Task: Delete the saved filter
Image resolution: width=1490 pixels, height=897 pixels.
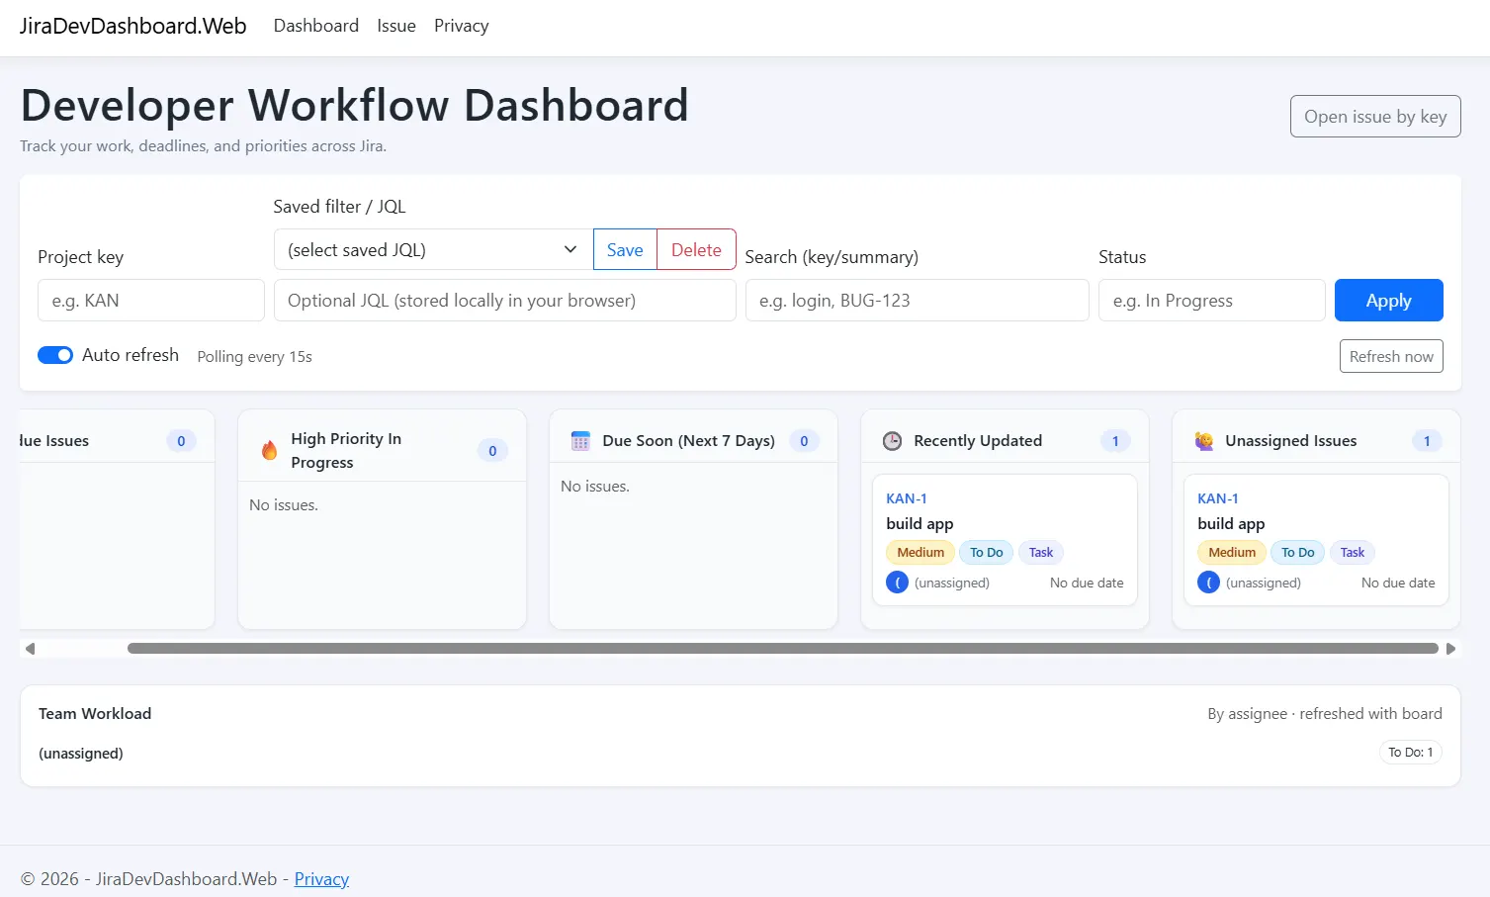Action: click(x=696, y=249)
